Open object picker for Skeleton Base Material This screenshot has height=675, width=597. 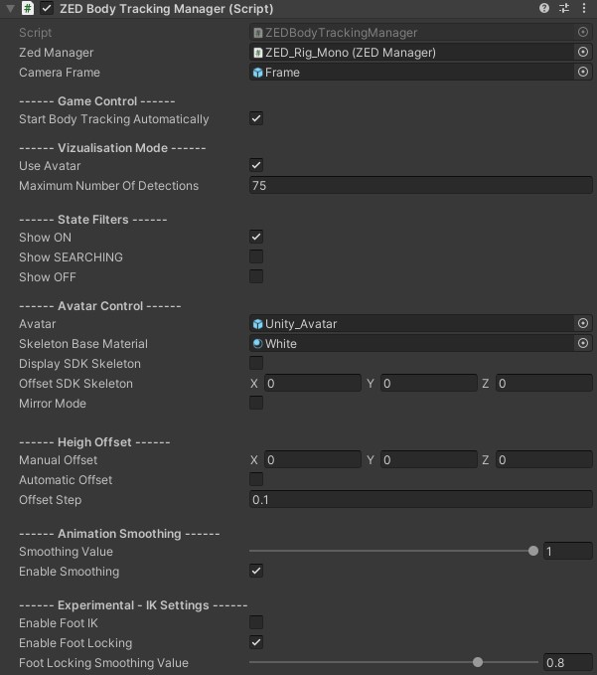[583, 343]
